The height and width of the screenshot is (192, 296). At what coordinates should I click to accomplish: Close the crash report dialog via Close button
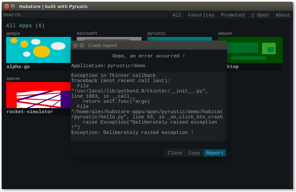click(x=175, y=153)
